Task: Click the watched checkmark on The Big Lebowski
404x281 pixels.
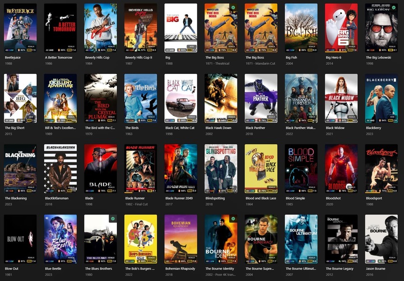Action: [394, 8]
